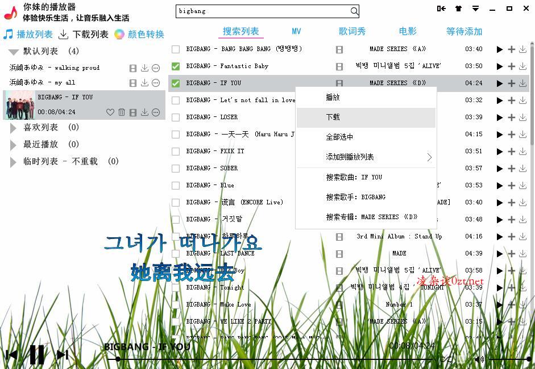Skip to the previous track
This screenshot has width=535, height=369.
coord(11,355)
